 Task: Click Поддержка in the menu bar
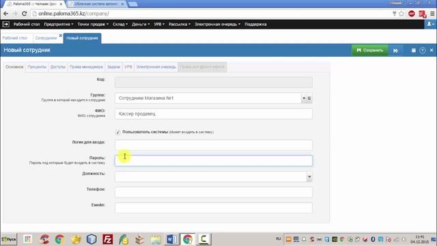coord(255,25)
